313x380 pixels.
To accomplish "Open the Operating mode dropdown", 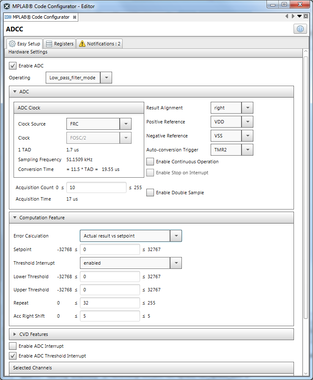I will (x=106, y=78).
